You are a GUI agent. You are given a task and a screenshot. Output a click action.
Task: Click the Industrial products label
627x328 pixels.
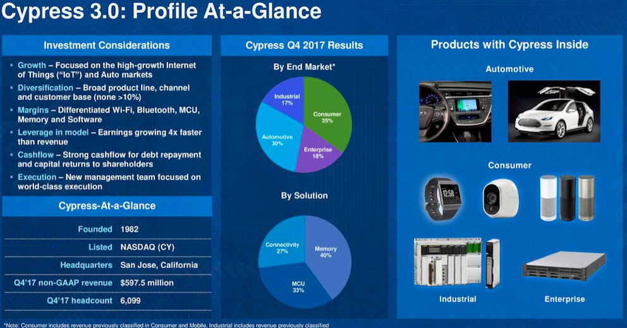click(458, 299)
